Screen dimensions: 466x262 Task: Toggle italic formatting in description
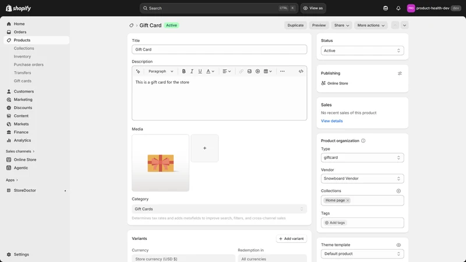click(192, 71)
